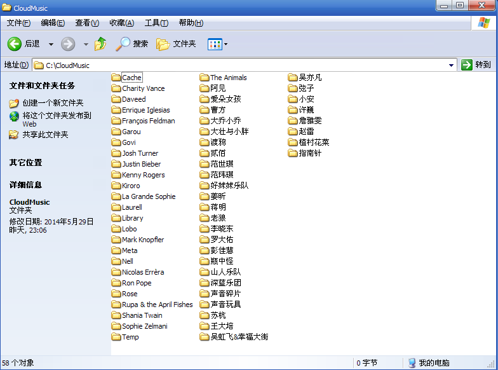
Task: Select the Kenny Rogers folder icon
Action: (x=116, y=175)
